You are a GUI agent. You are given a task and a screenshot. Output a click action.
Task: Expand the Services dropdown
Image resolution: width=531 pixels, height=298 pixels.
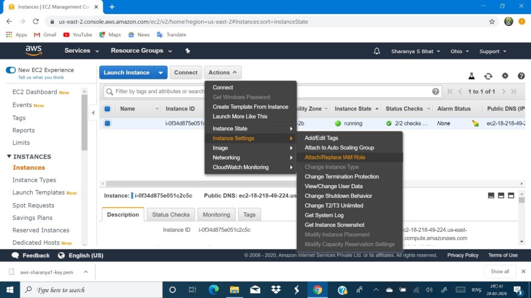81,51
